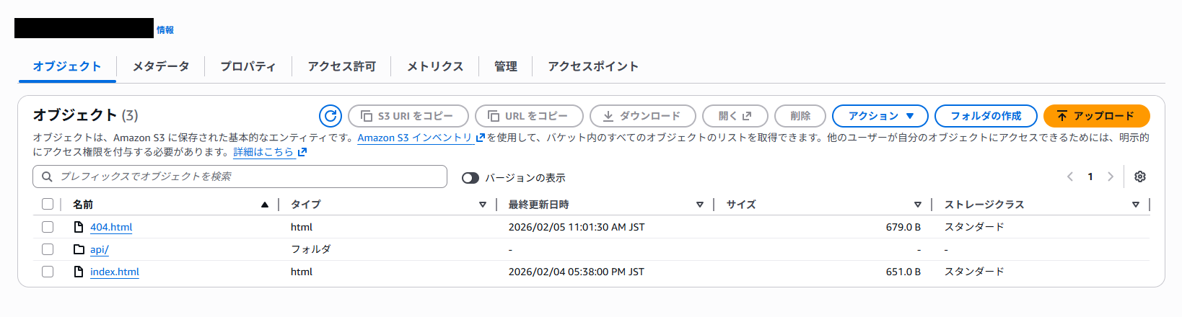Sort by 最終更新日時 column arrow

tap(699, 205)
